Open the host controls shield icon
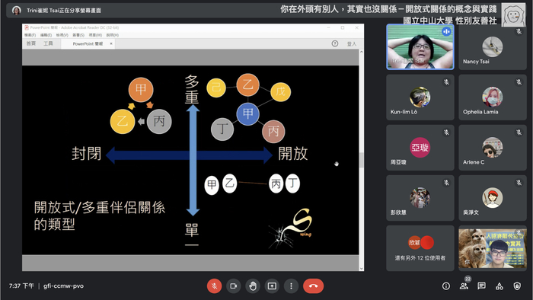Image resolution: width=533 pixels, height=300 pixels. [517, 286]
